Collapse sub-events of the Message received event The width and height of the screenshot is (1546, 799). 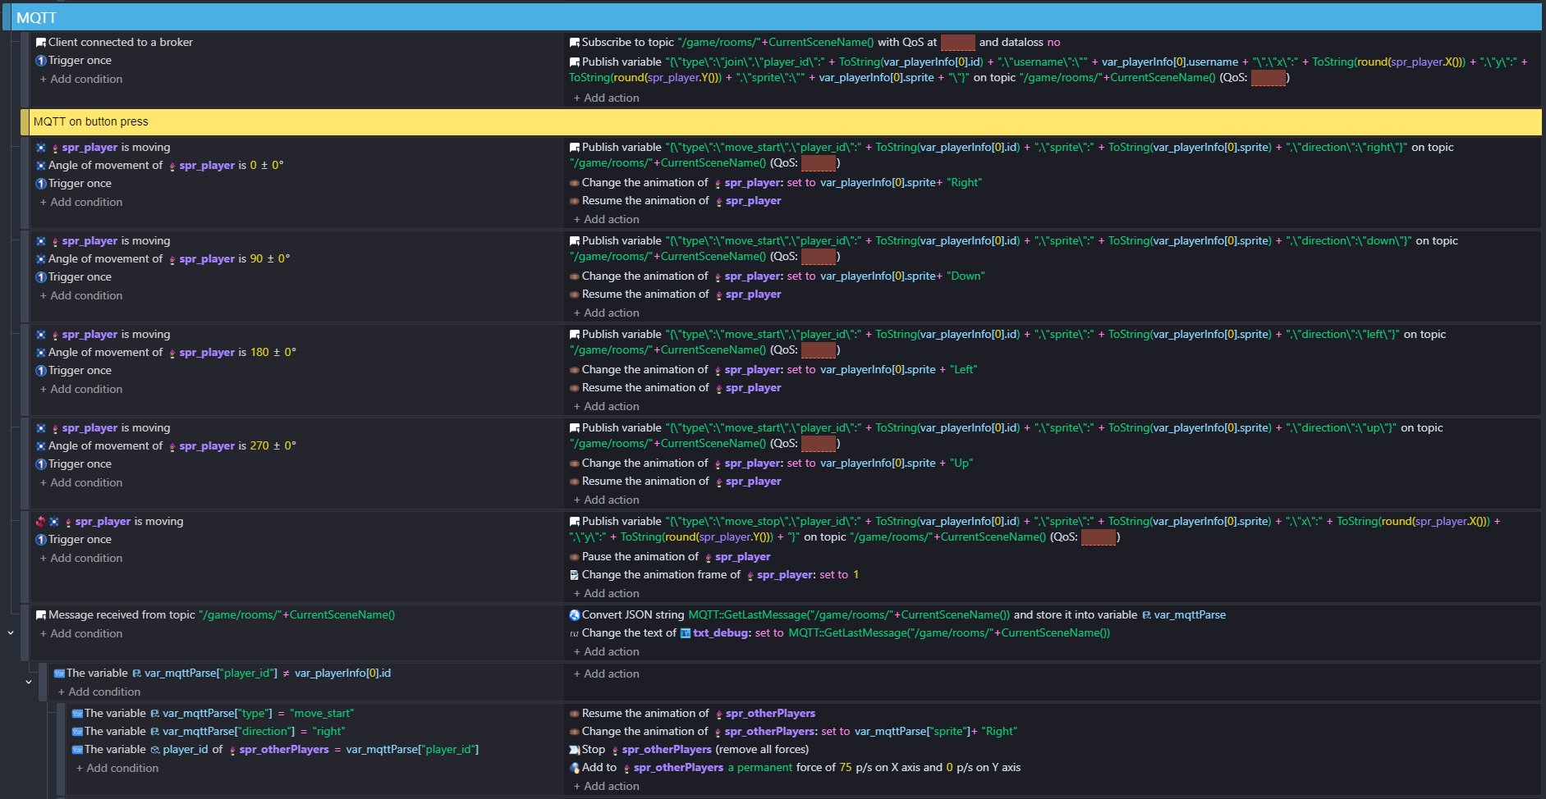tap(11, 633)
